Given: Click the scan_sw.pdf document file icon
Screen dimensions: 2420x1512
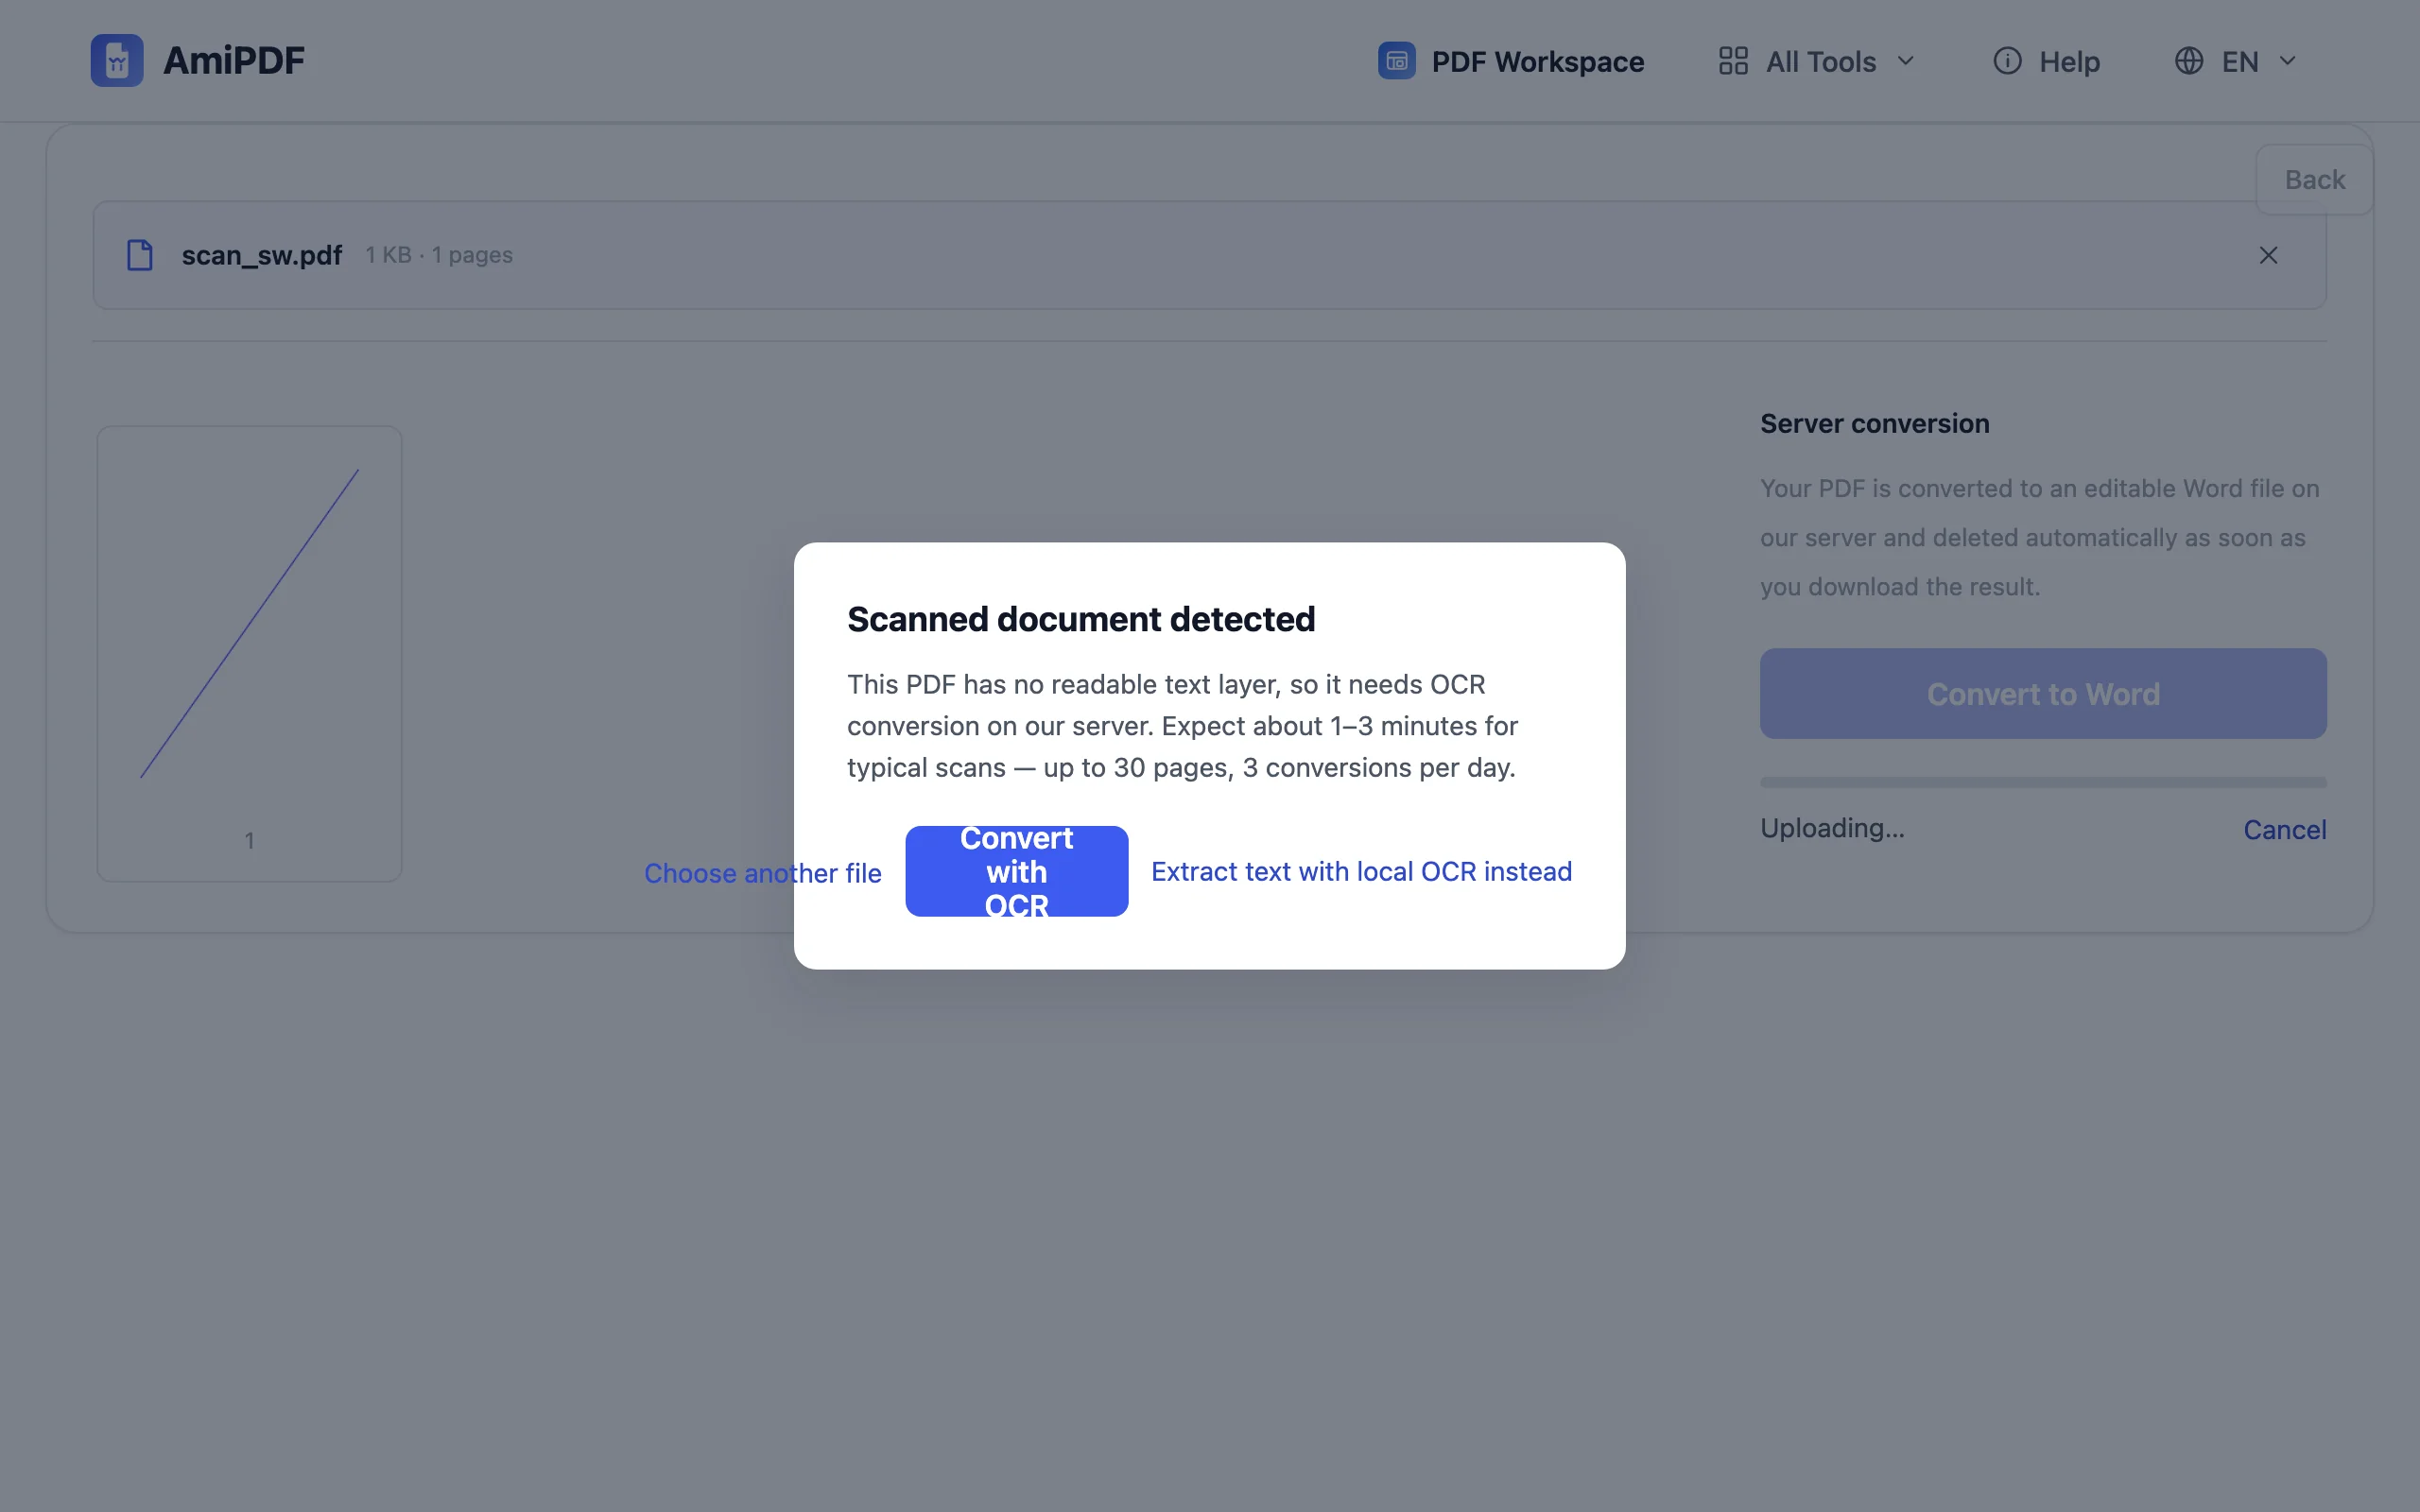Looking at the screenshot, I should pos(140,255).
